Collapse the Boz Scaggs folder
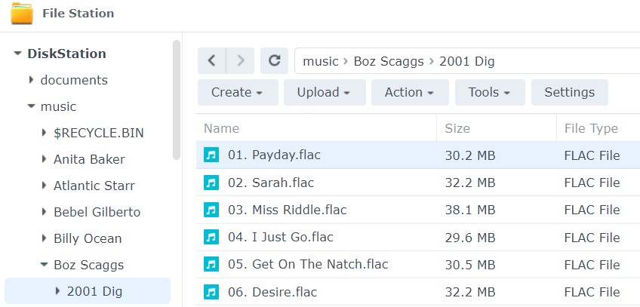Image resolution: width=640 pixels, height=307 pixels. pyautogui.click(x=44, y=266)
